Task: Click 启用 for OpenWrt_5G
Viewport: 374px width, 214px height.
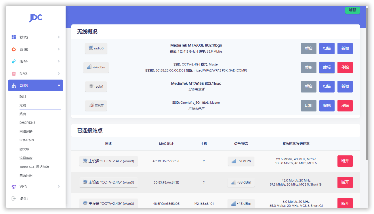Action: click(309, 106)
